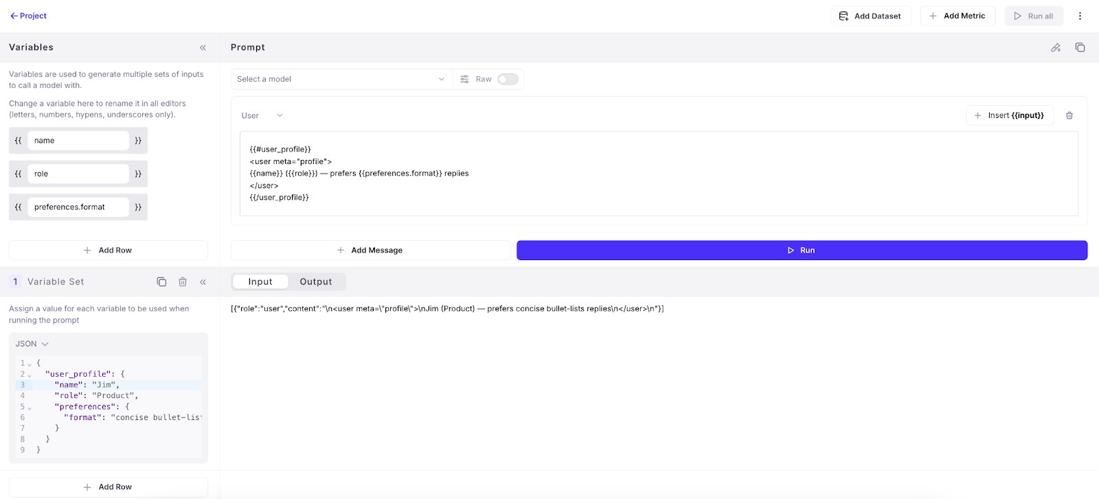This screenshot has width=1099, height=499.
Task: Fold the user_profile JSON object arrow
Action: (x=30, y=375)
